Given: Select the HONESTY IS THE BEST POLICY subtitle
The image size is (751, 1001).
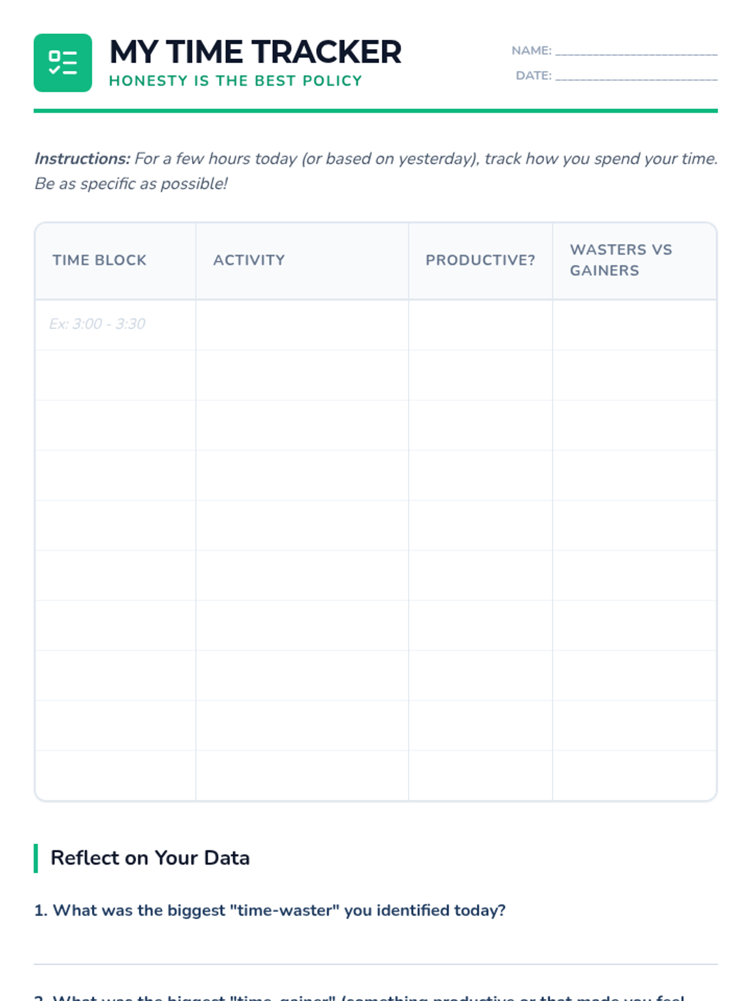Looking at the screenshot, I should 235,81.
